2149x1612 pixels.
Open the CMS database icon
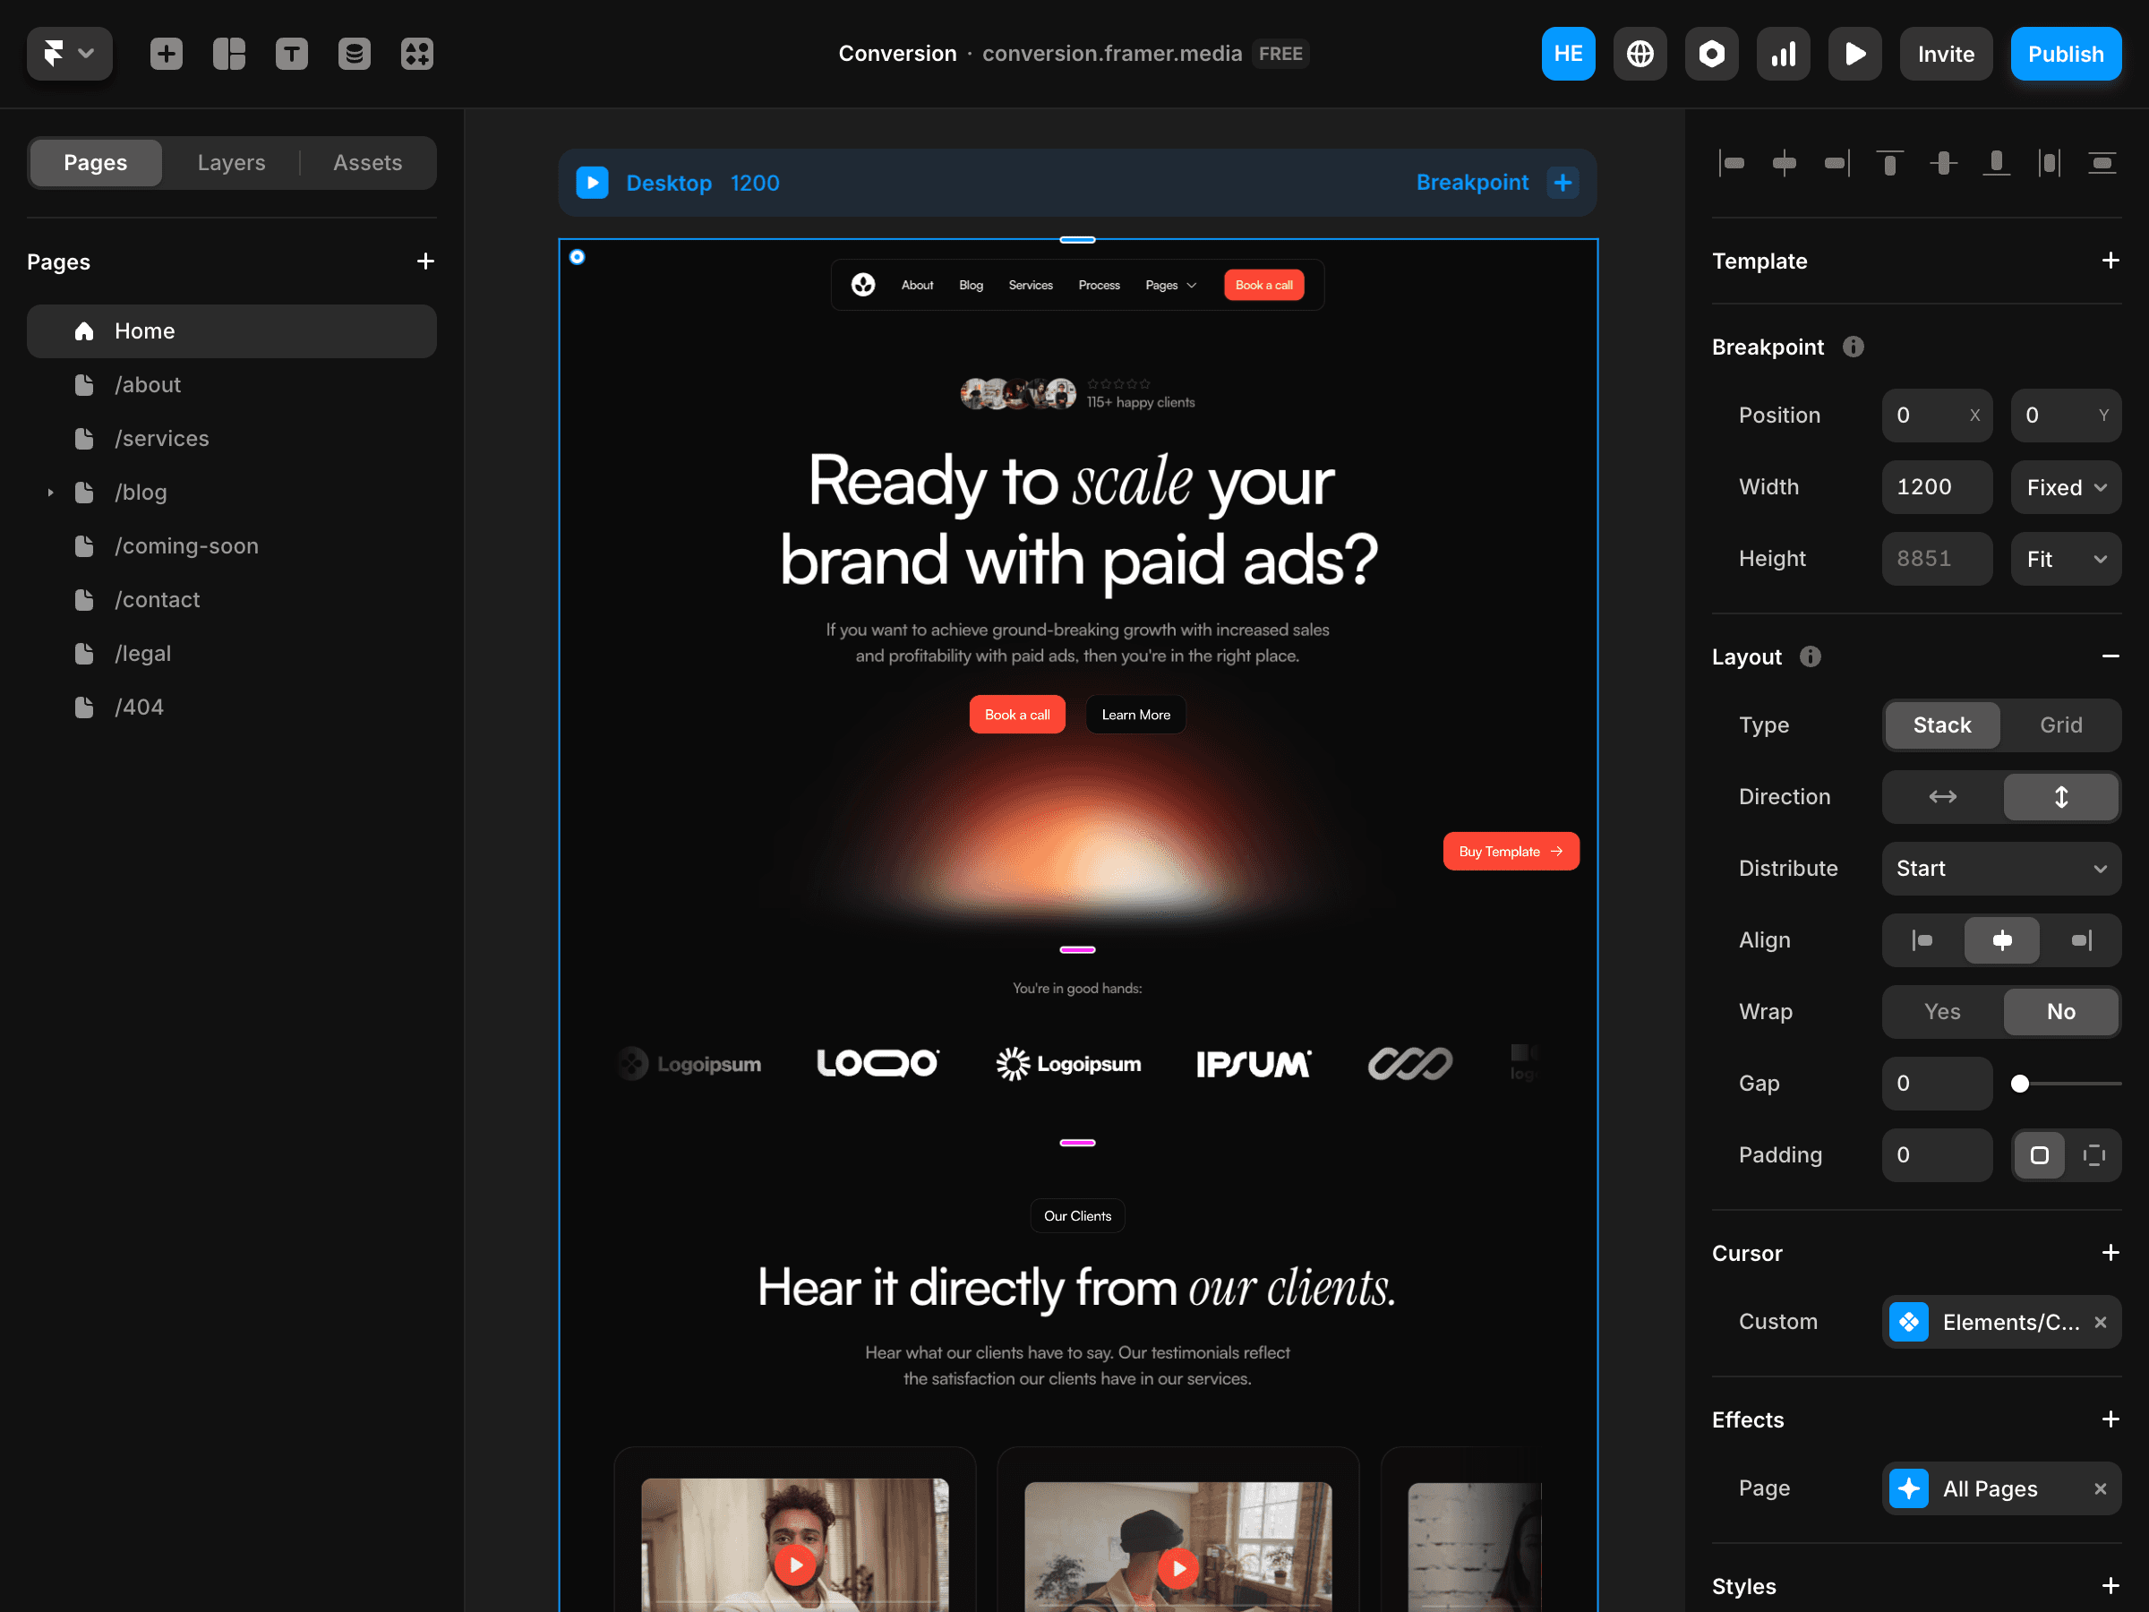[x=355, y=54]
